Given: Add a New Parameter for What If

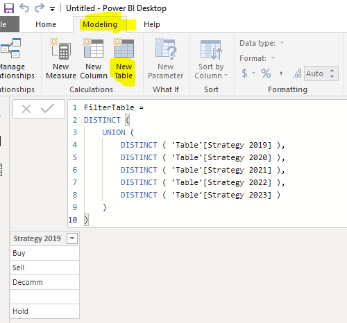Looking at the screenshot, I should point(166,58).
